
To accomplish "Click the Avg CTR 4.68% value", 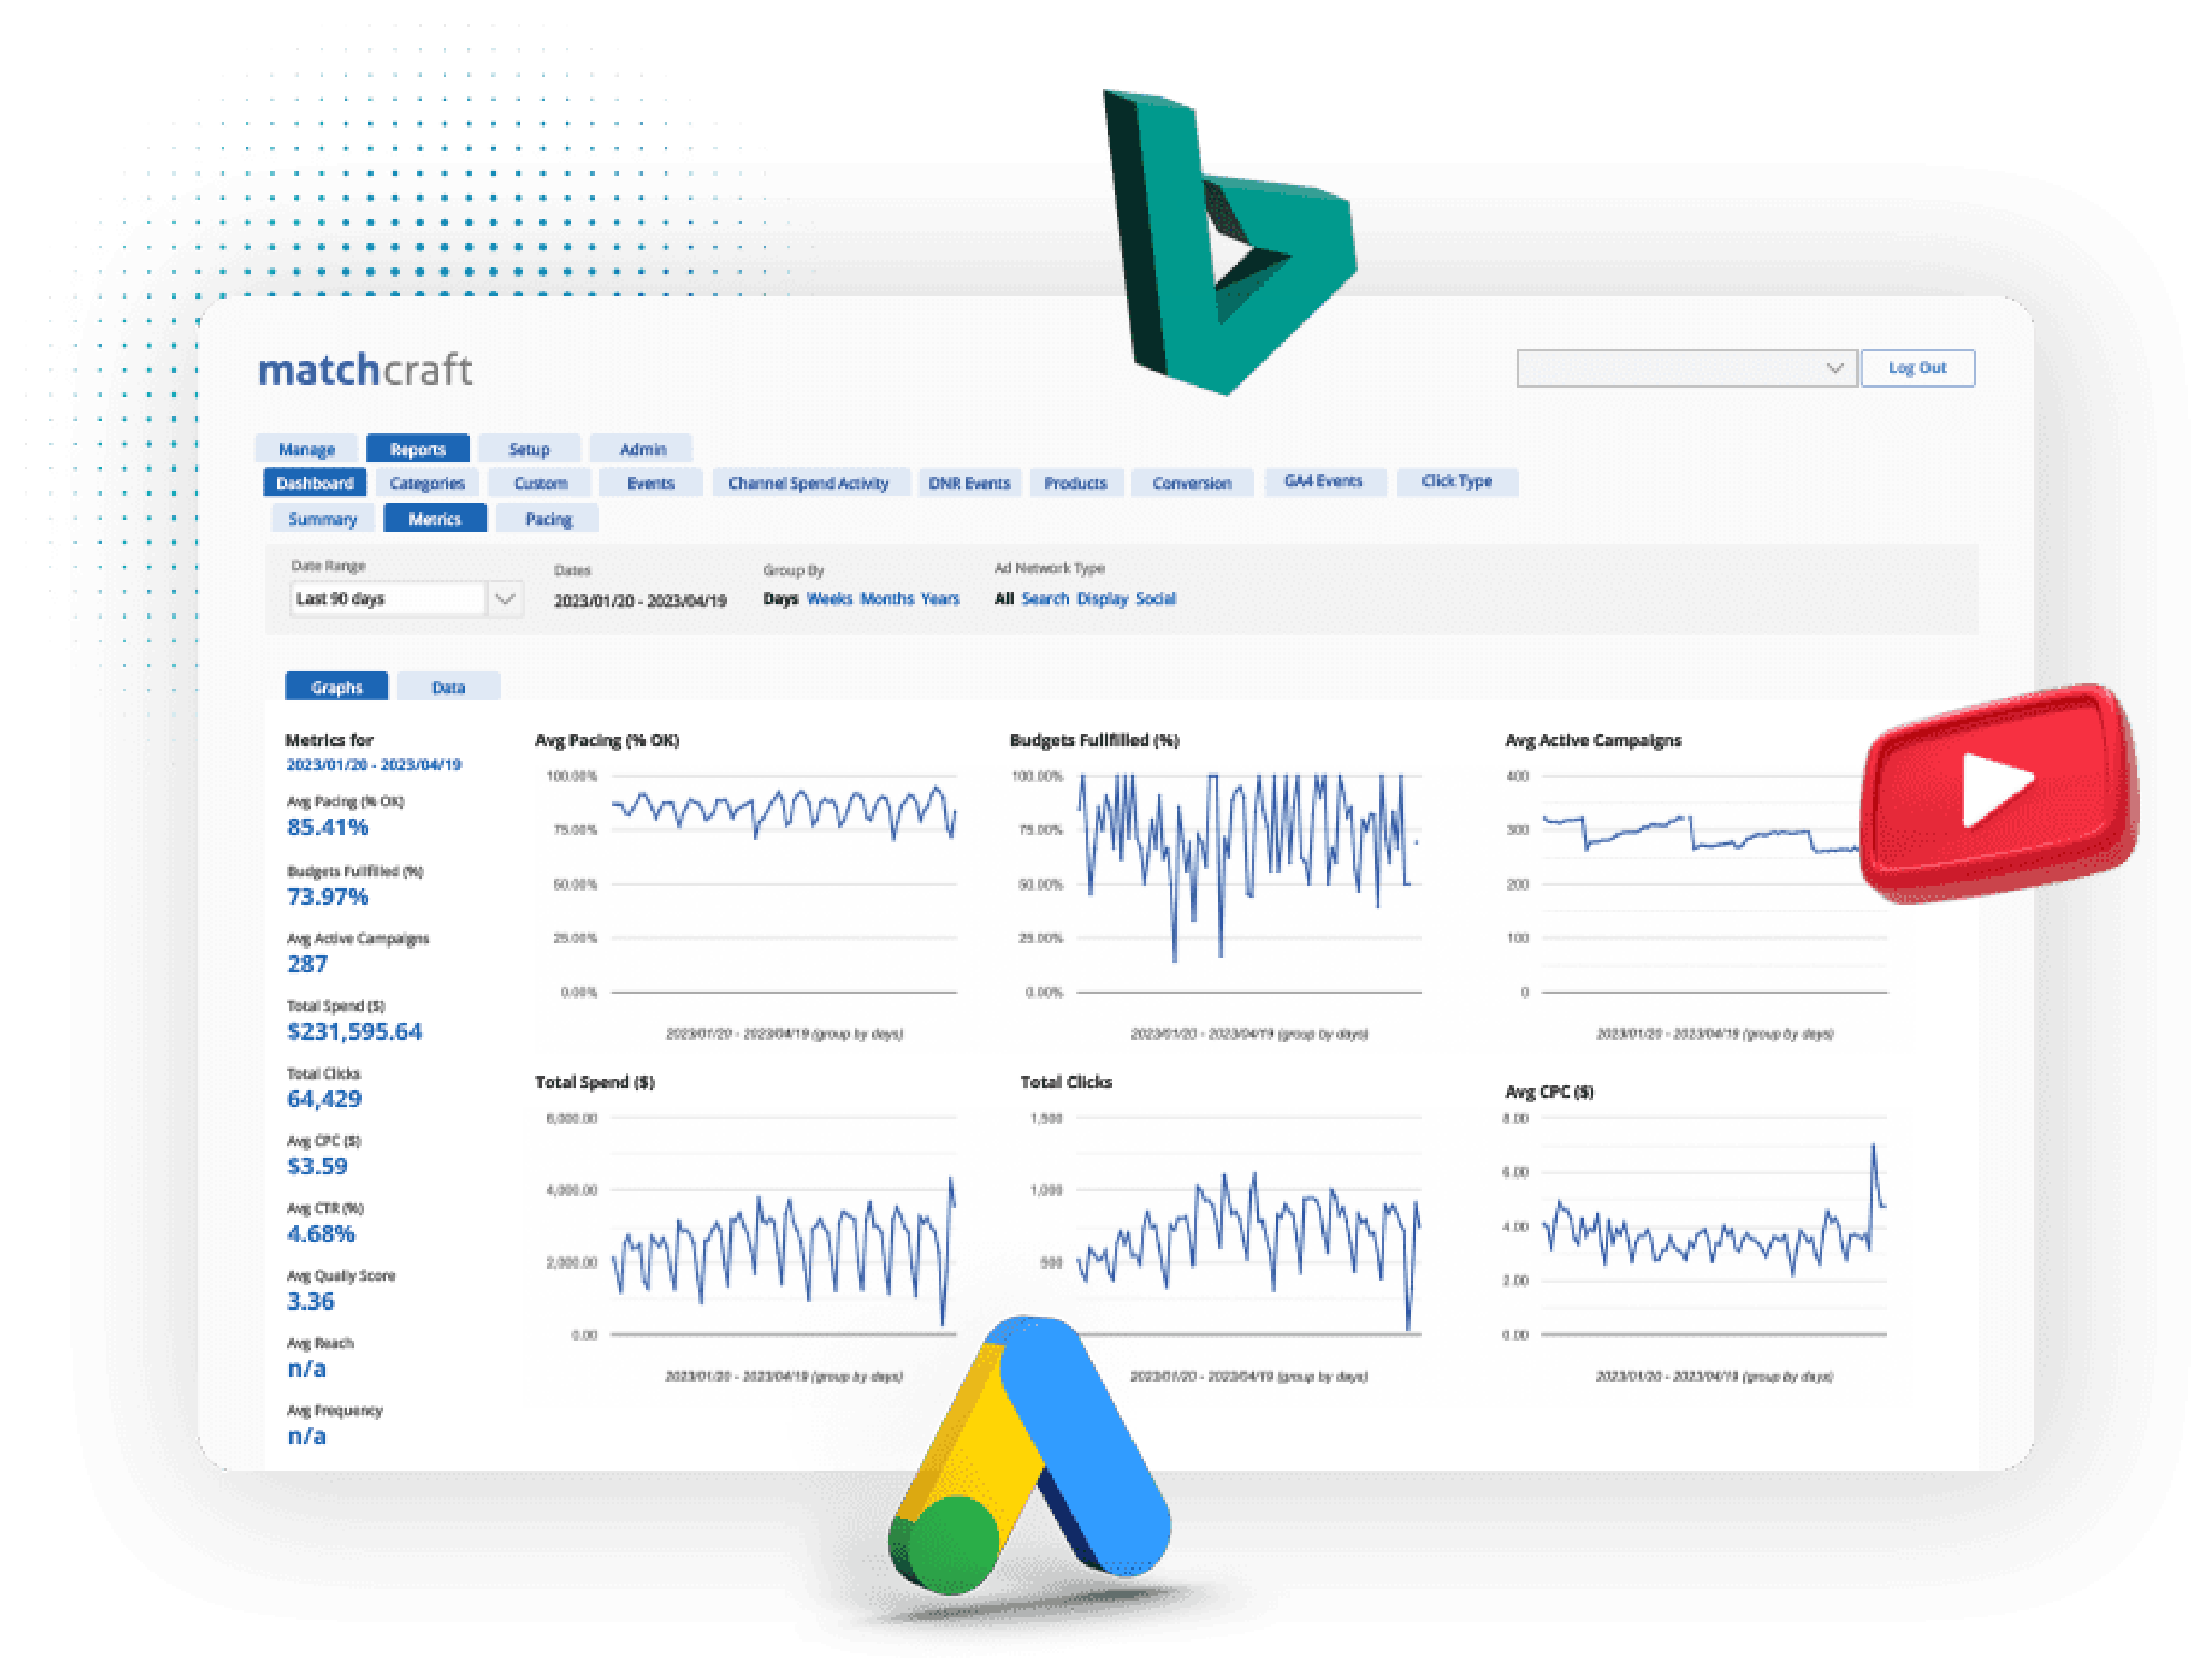I will 321,1234.
